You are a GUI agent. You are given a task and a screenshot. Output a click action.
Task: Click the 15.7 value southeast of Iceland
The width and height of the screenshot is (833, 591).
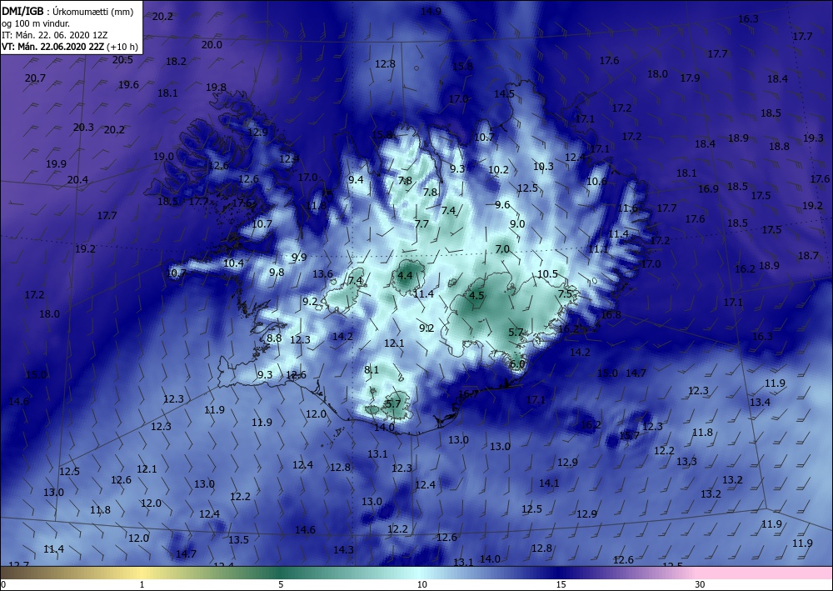(630, 435)
